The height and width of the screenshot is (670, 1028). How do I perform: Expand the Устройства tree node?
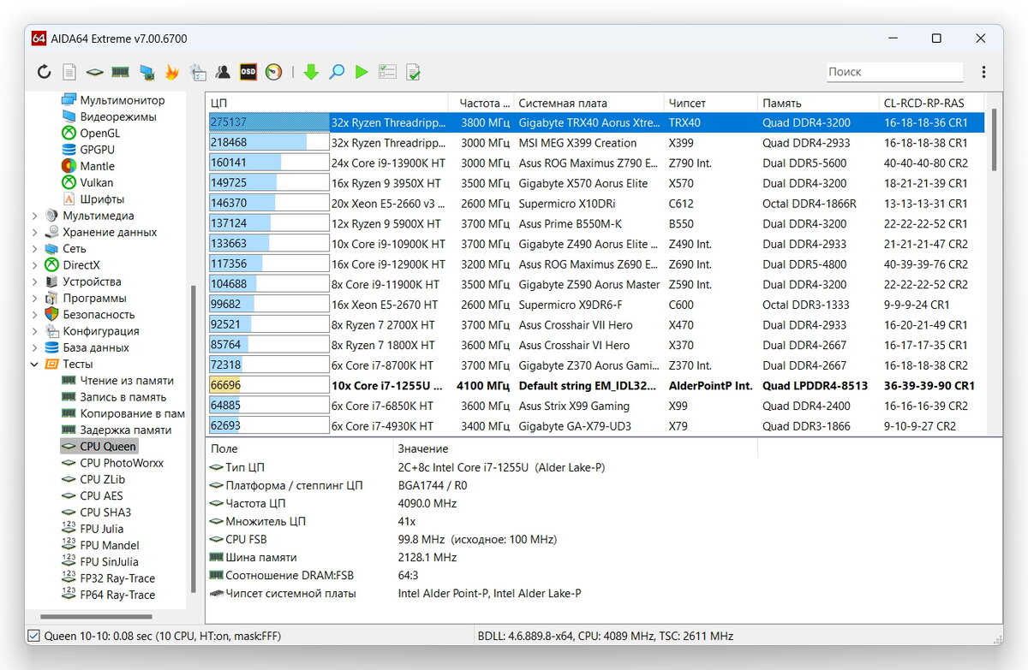point(35,282)
